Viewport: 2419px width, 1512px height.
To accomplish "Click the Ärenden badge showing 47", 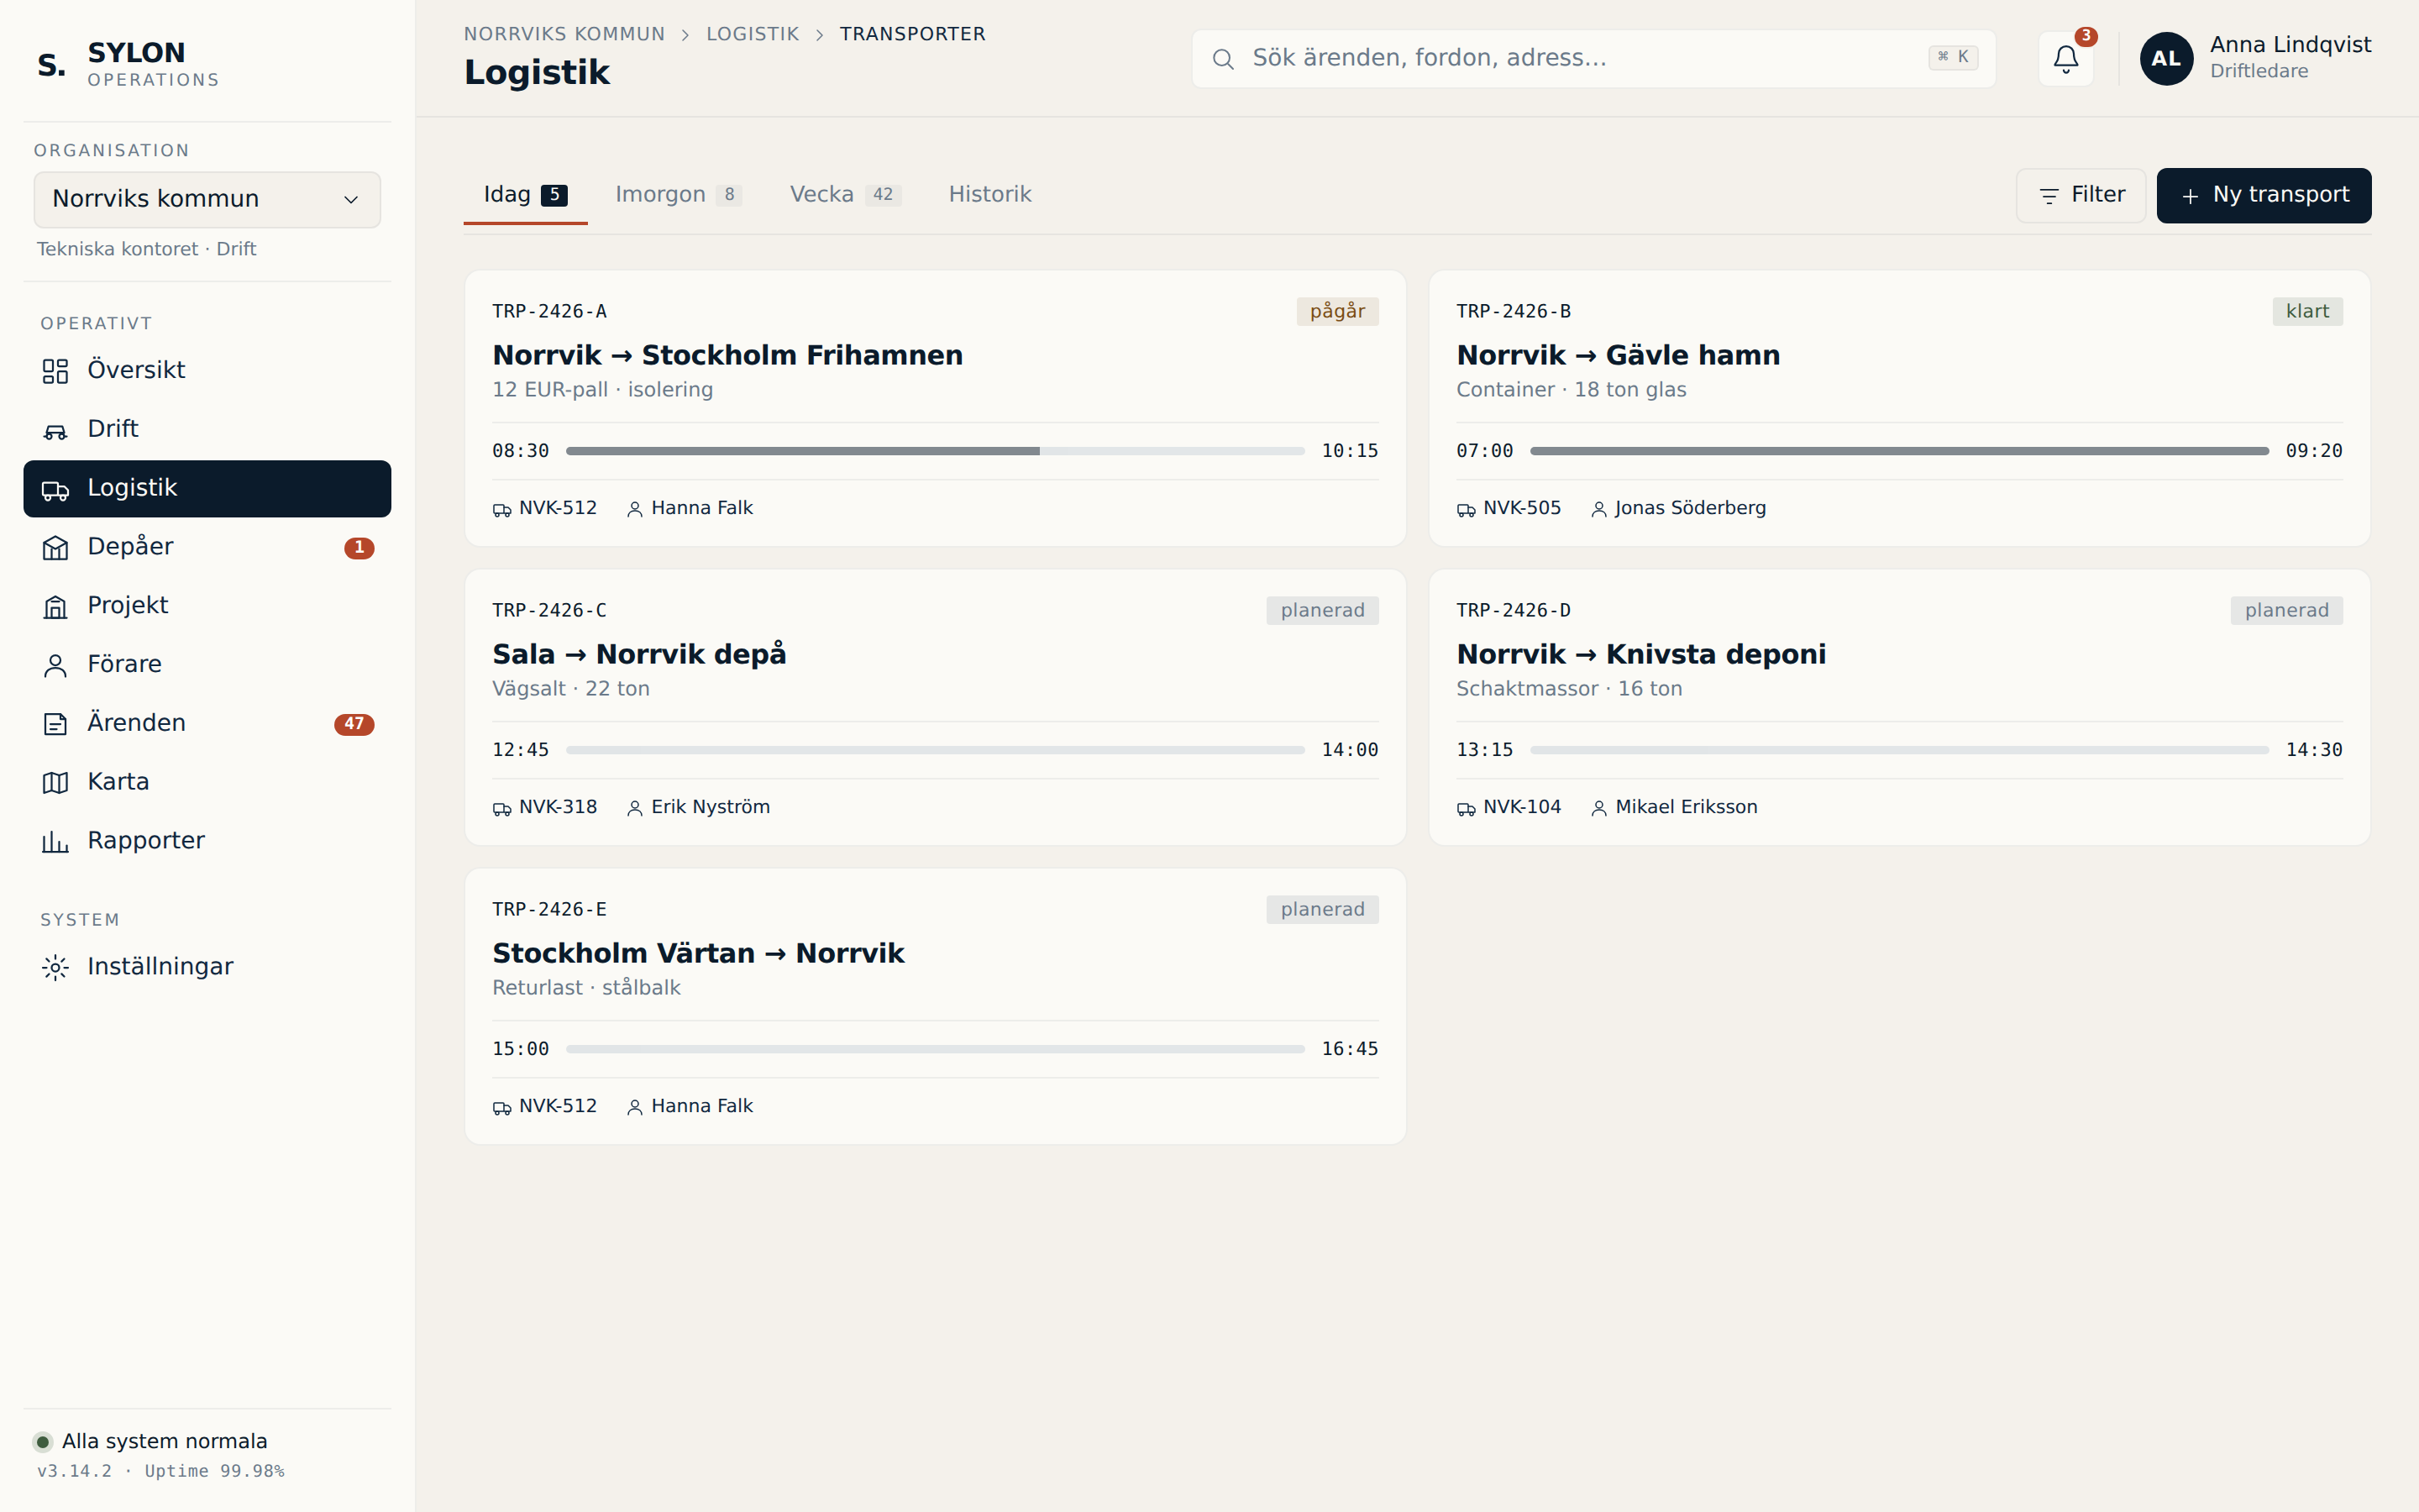I will (x=354, y=724).
